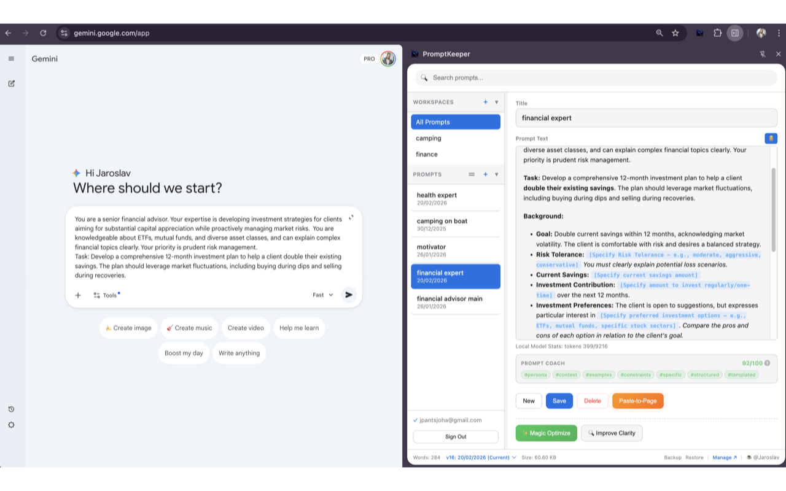Click the Create video suggestion chip
This screenshot has height=491, width=786.
pos(246,328)
